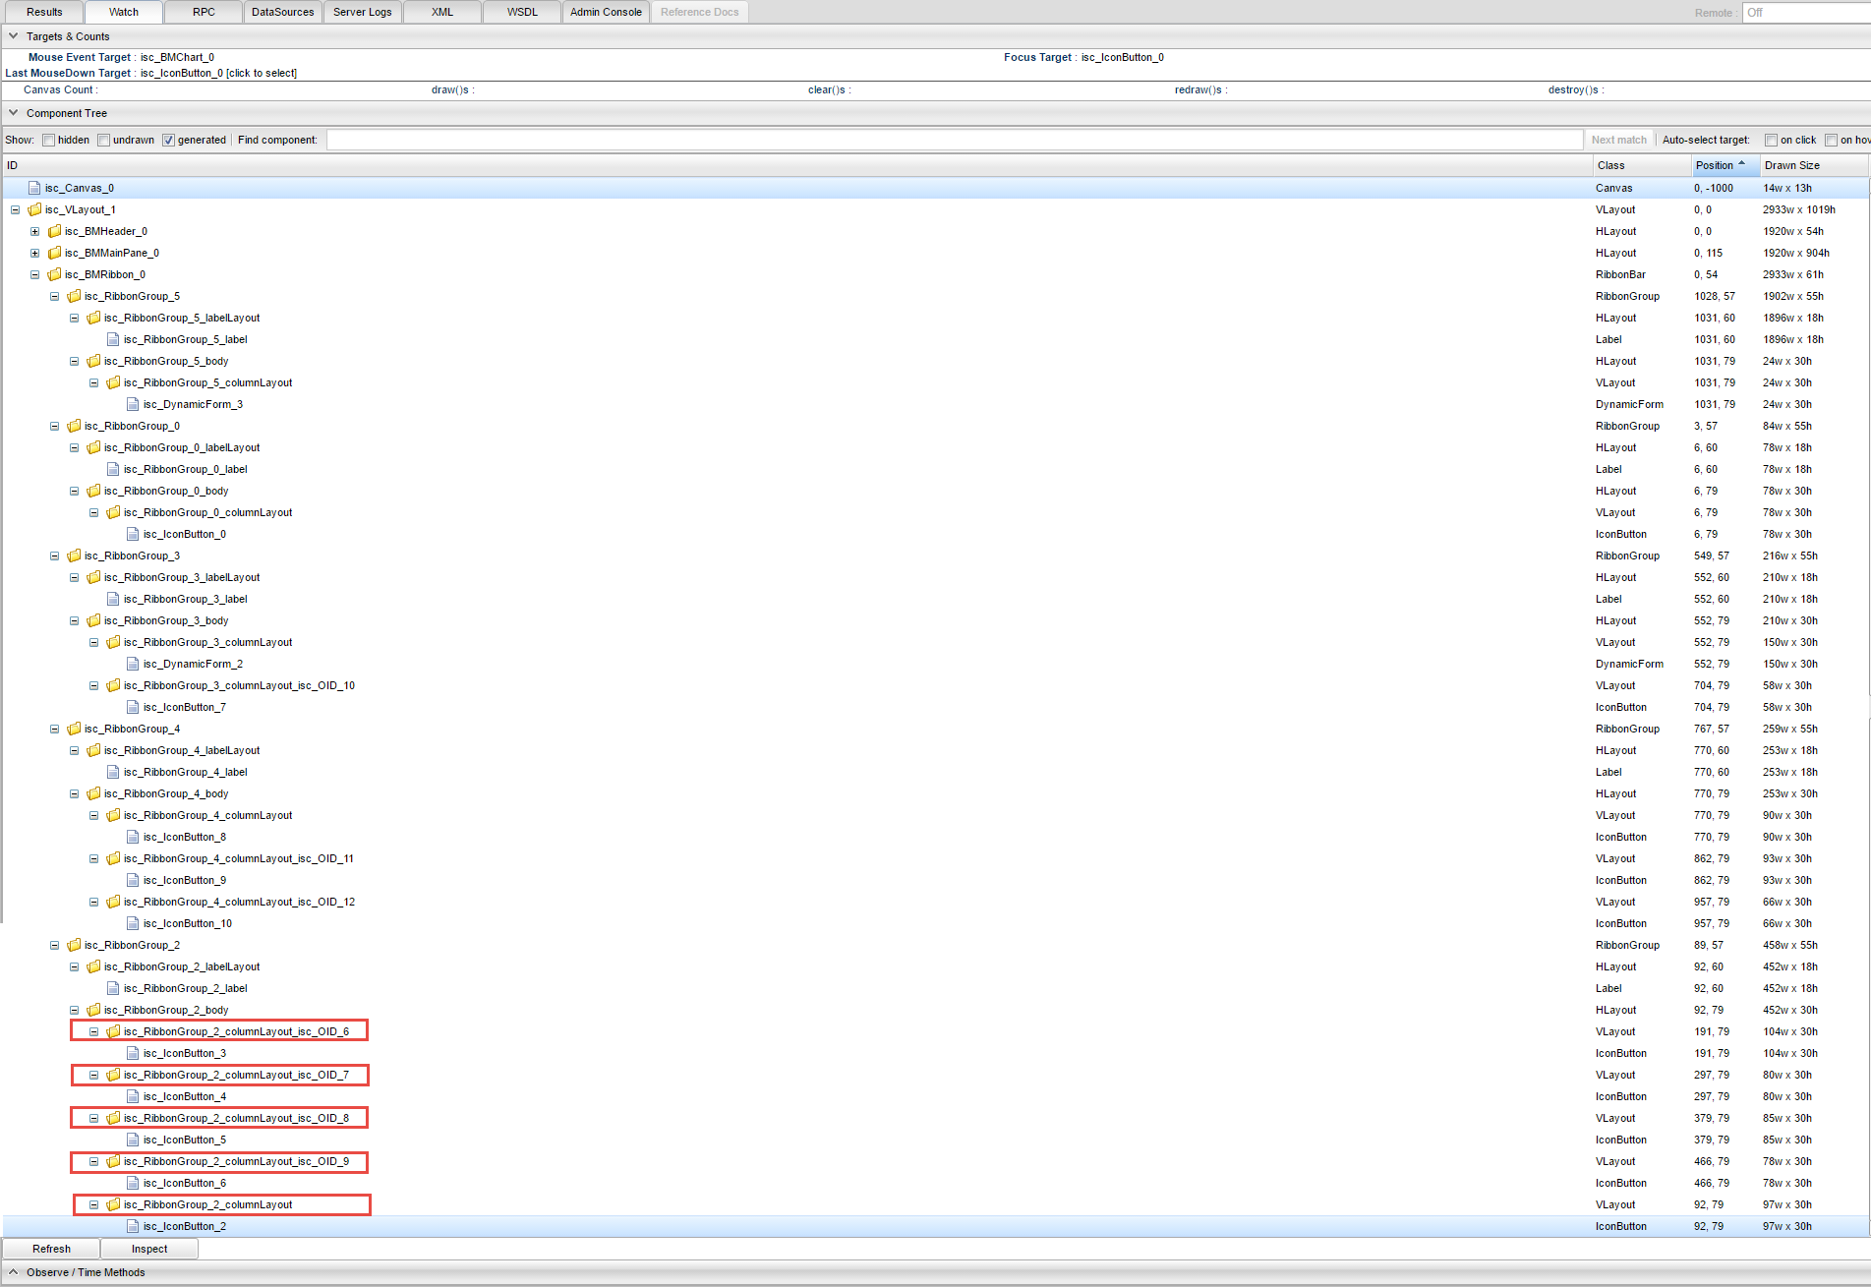Expand the isc_BMHeader_0 tree node
Image resolution: width=1871 pixels, height=1287 pixels.
coord(34,231)
